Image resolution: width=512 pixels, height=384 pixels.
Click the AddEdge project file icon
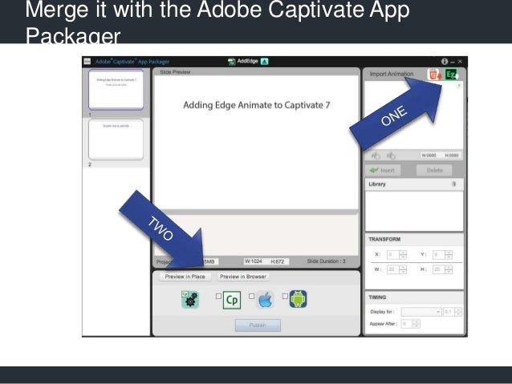point(231,62)
